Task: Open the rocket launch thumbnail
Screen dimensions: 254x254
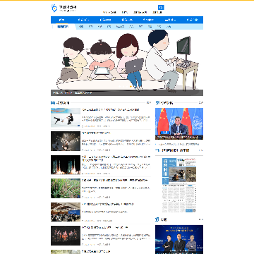Action: point(66,164)
